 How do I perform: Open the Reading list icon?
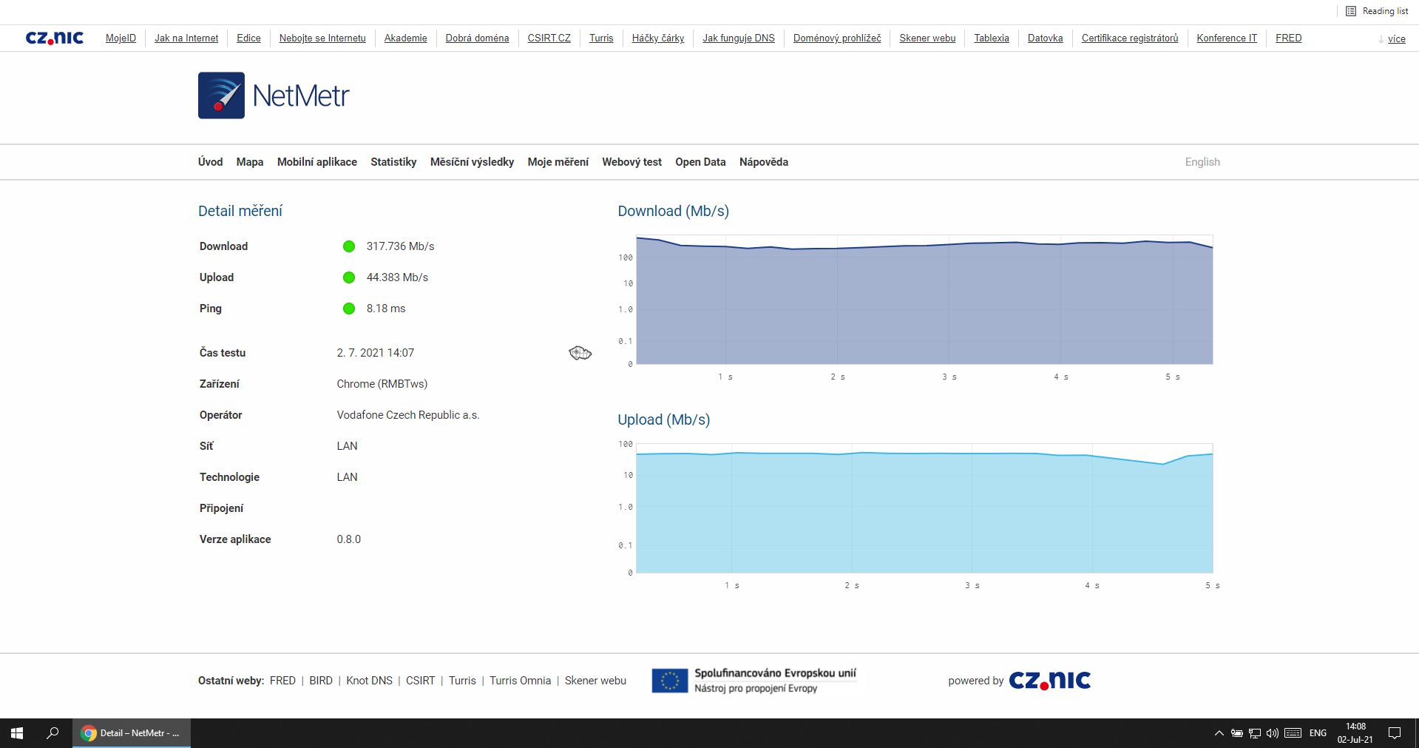tap(1351, 11)
